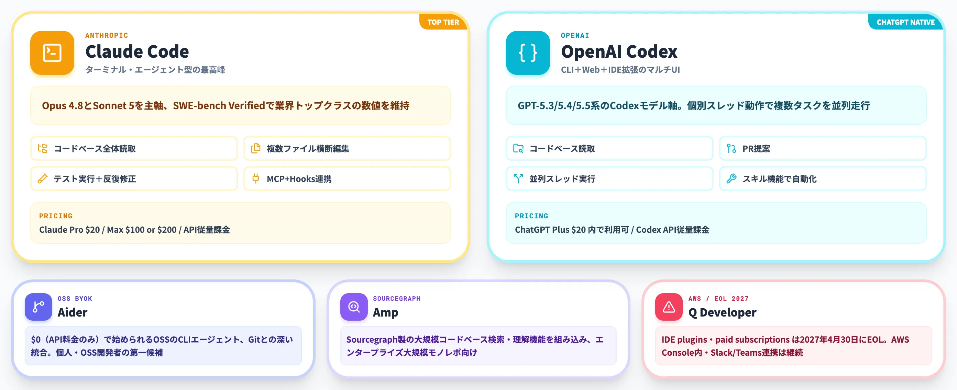The height and width of the screenshot is (390, 957).
Task: Select the コードベース全体読取 feature chip
Action: click(134, 148)
